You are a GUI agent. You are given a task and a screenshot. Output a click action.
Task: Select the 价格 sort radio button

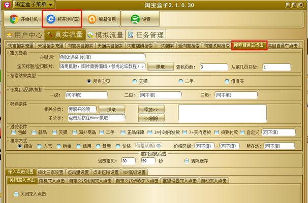point(118,146)
